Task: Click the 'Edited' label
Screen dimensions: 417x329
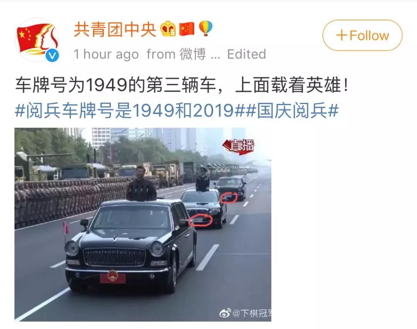Action: [x=246, y=54]
